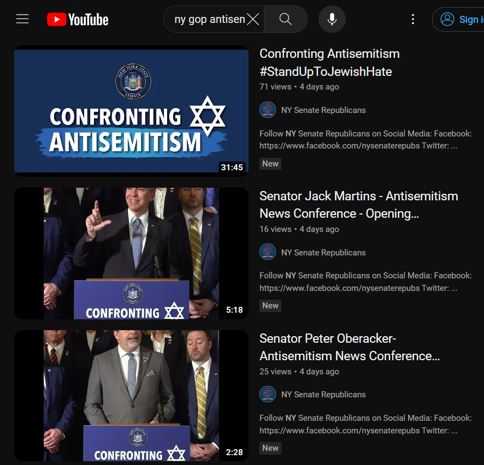Open 'Senator Jack Martins - Antisemitism News Conference' title

(359, 205)
